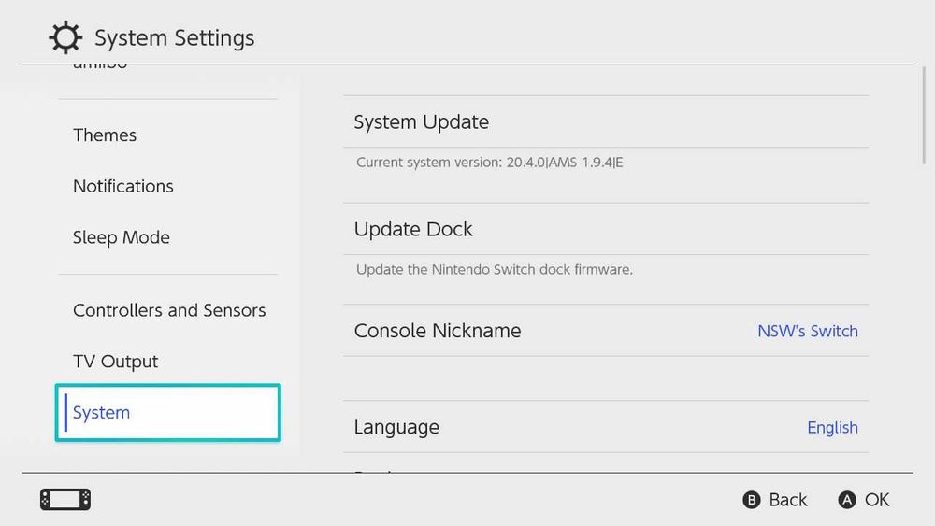Select the highlighted System sidebar item
Viewport: 935px width, 526px height.
(168, 413)
